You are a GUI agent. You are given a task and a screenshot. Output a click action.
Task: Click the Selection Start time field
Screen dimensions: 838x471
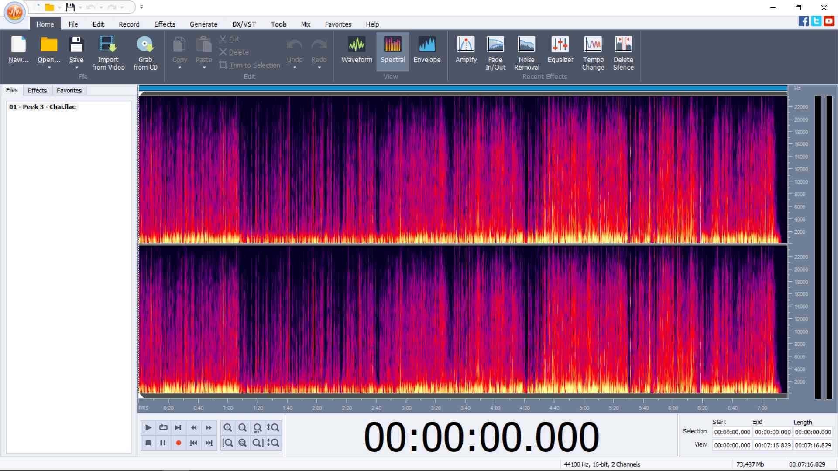(x=732, y=432)
